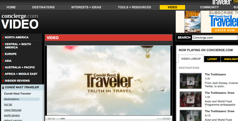Select the destinations sidebar item

click(x=21, y=99)
